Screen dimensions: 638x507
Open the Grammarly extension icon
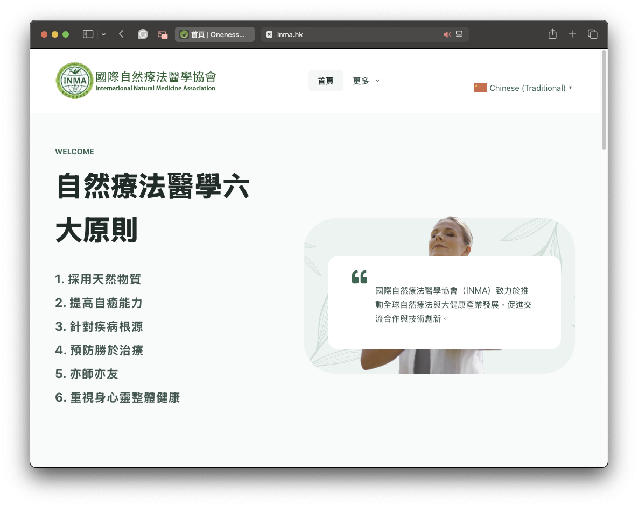(x=143, y=34)
